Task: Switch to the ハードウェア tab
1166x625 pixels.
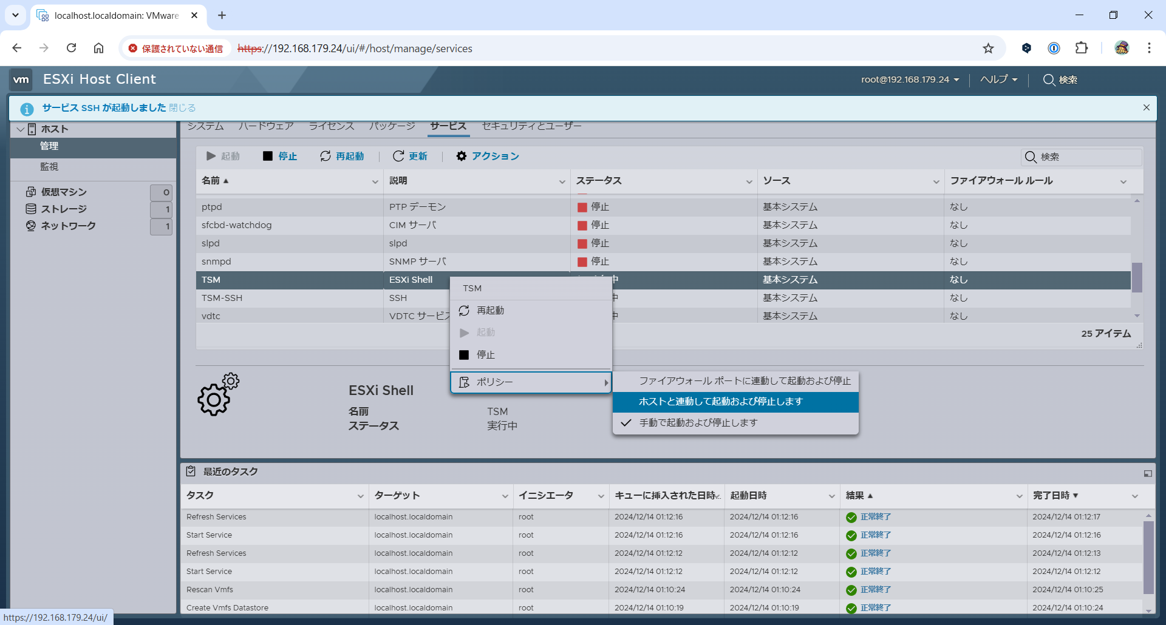Action: click(266, 126)
